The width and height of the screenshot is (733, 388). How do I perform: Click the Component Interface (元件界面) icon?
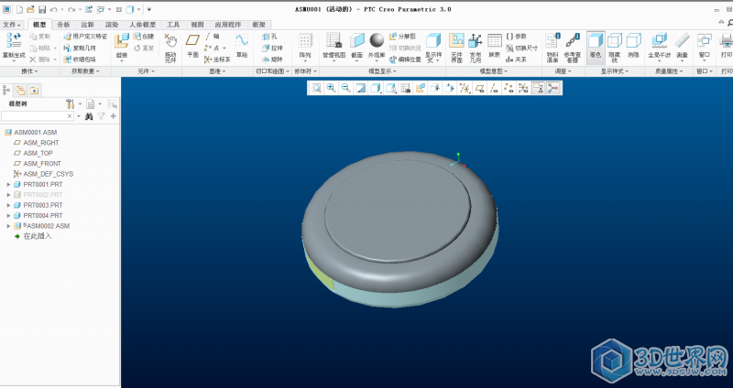click(x=456, y=40)
